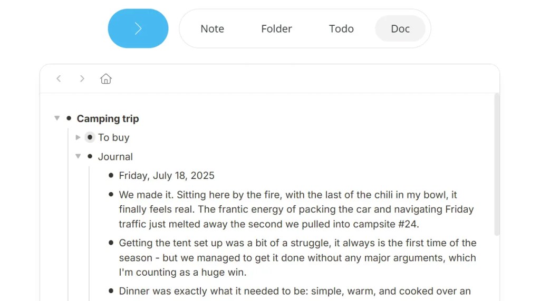
Task: Click the To buy text
Action: click(114, 137)
